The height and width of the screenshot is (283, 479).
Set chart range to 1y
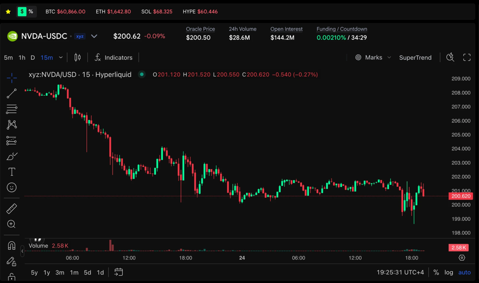click(47, 272)
